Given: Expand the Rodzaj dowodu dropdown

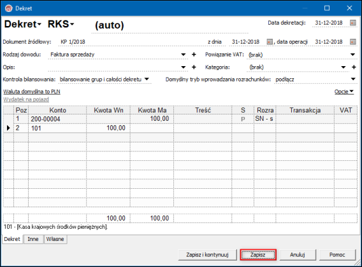Looking at the screenshot, I should 184,55.
